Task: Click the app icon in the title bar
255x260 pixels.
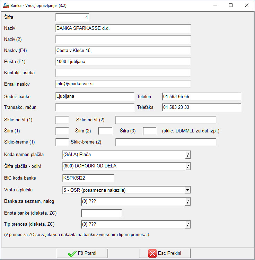Action: [6, 6]
